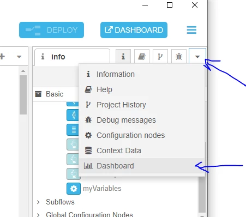This screenshot has height=217, width=246.
Task: Add a new flow tab with plus
Action: point(2,57)
